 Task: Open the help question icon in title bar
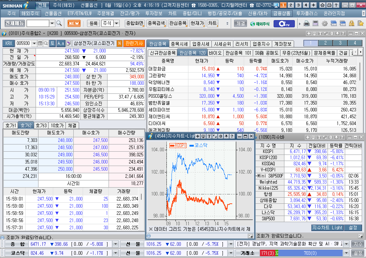pos(336,5)
